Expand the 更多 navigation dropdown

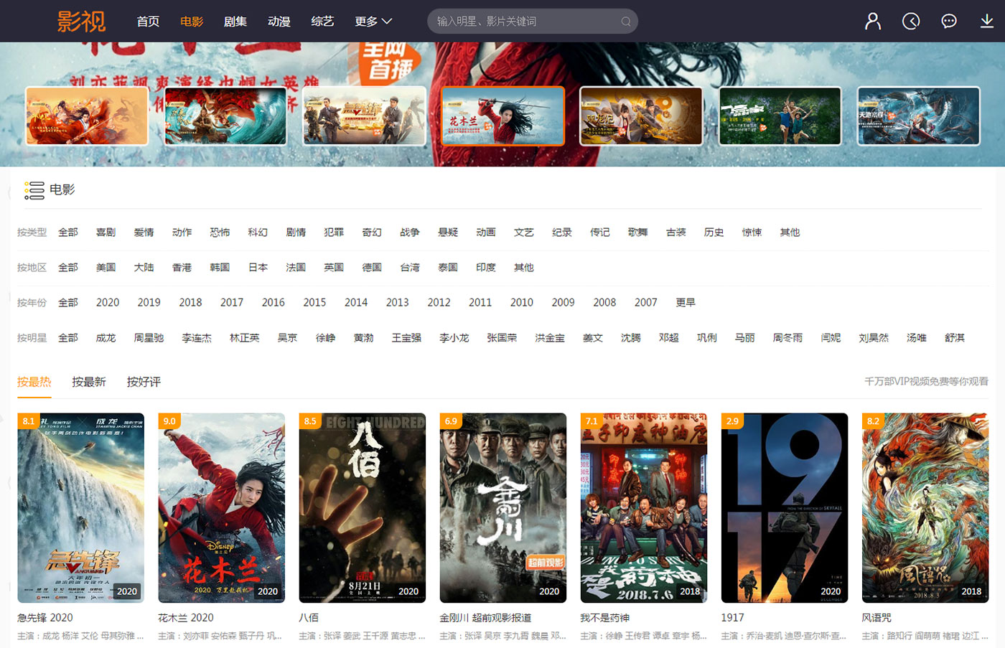(373, 22)
